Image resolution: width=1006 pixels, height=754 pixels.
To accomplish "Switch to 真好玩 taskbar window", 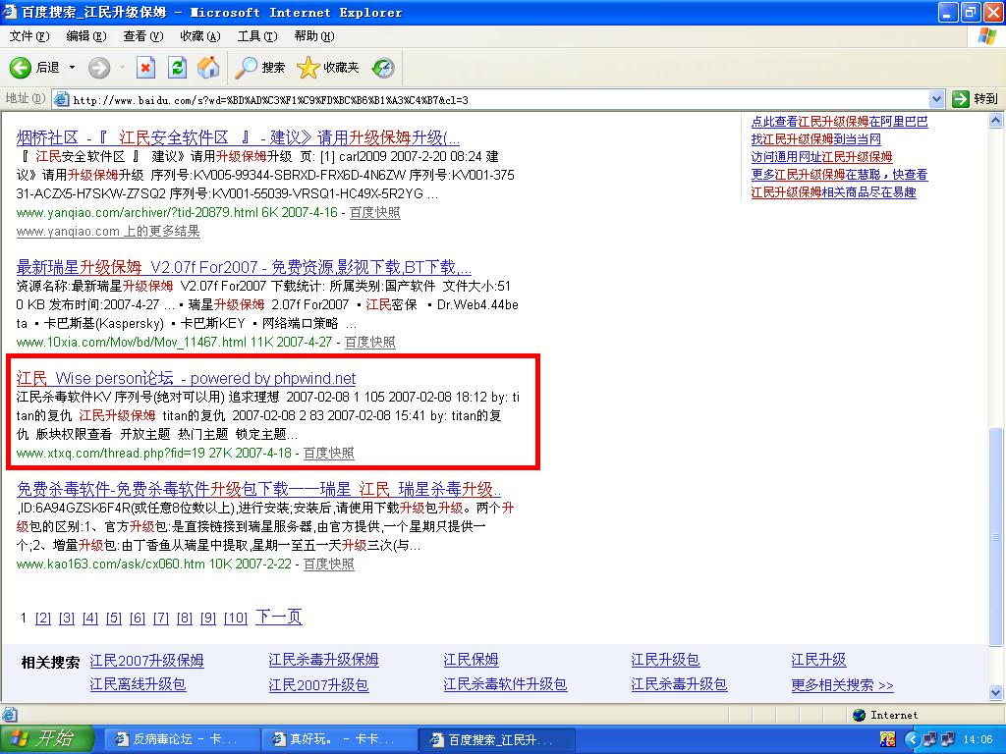I will click(x=338, y=740).
